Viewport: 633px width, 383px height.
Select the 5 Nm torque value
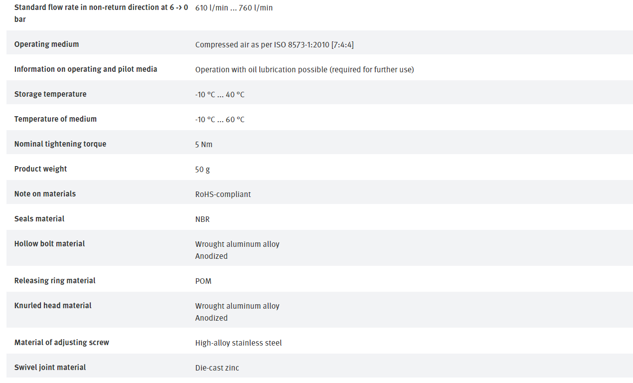(x=204, y=145)
